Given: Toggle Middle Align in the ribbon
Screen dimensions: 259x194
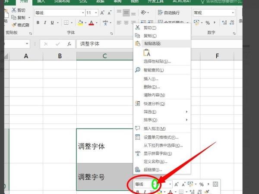Looking at the screenshot, I should pos(126,13).
